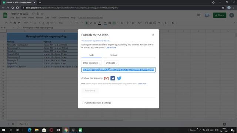Open the Format menu
This screenshot has height=133, width=237.
(x=39, y=18)
